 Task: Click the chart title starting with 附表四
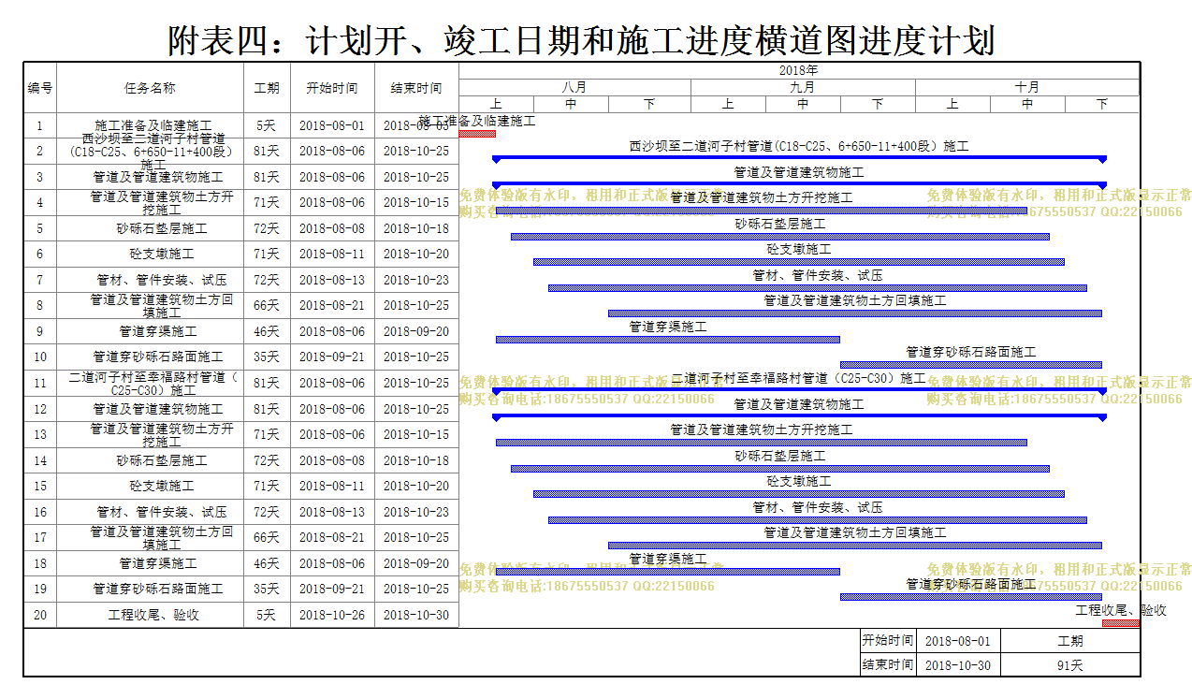tap(581, 39)
